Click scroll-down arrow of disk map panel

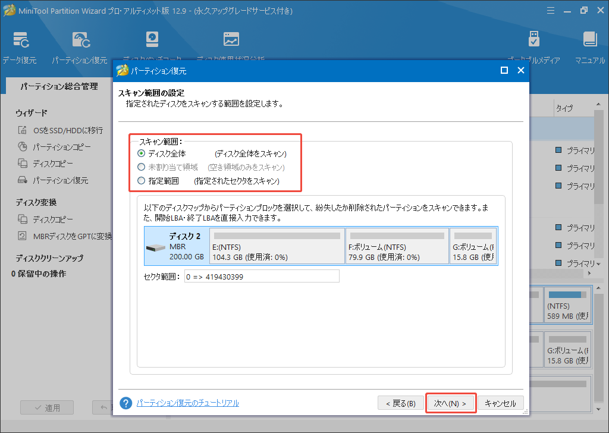(x=598, y=409)
